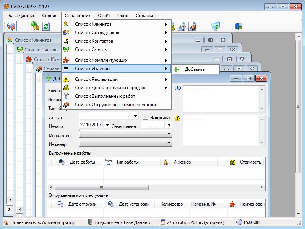Screen dimensions: 305x229
Task: Open the Справка menu
Action: (x=144, y=16)
